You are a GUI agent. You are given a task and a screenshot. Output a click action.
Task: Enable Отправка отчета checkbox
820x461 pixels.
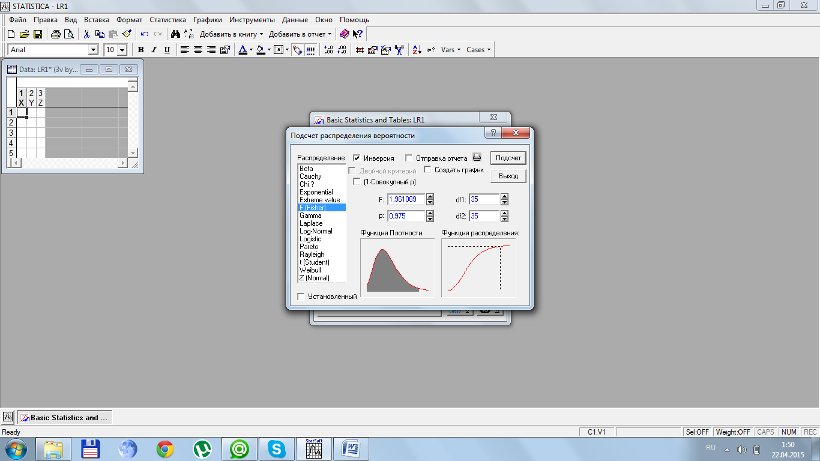[x=409, y=158]
